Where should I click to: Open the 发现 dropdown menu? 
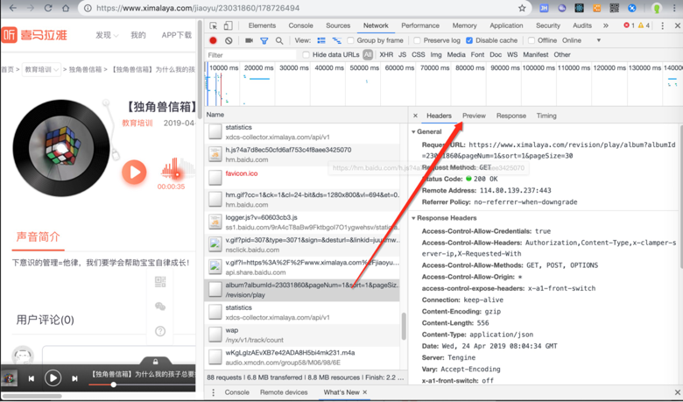tap(107, 35)
